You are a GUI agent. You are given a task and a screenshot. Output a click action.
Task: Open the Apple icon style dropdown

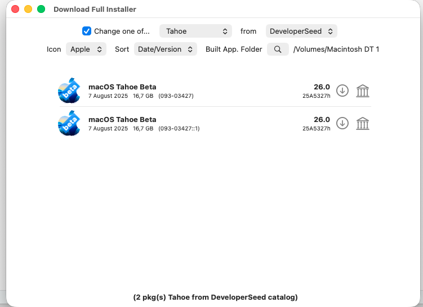[x=86, y=49]
